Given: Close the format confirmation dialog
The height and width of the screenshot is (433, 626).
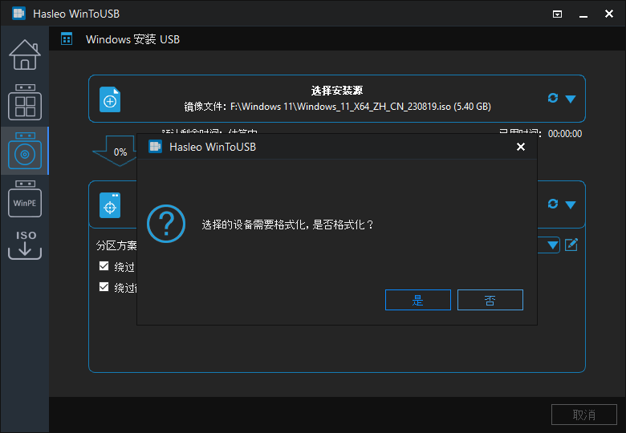Looking at the screenshot, I should coord(521,147).
